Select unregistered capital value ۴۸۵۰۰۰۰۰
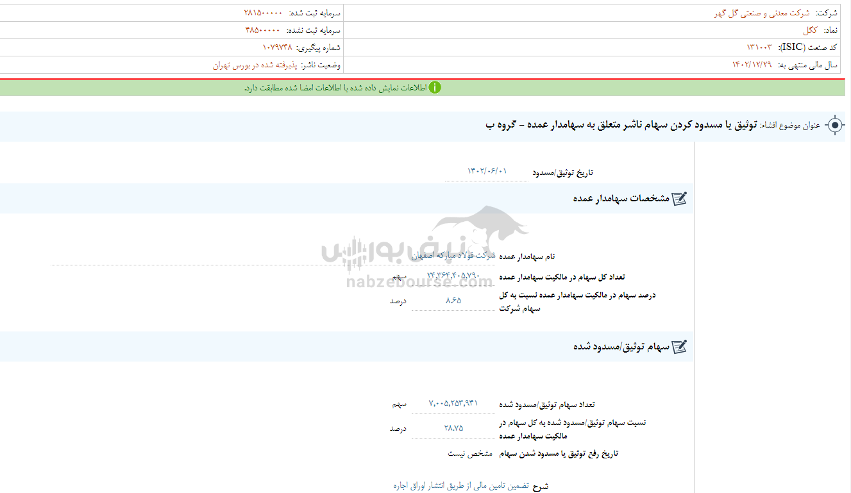Viewport: 851px width, 493px height. [x=263, y=30]
